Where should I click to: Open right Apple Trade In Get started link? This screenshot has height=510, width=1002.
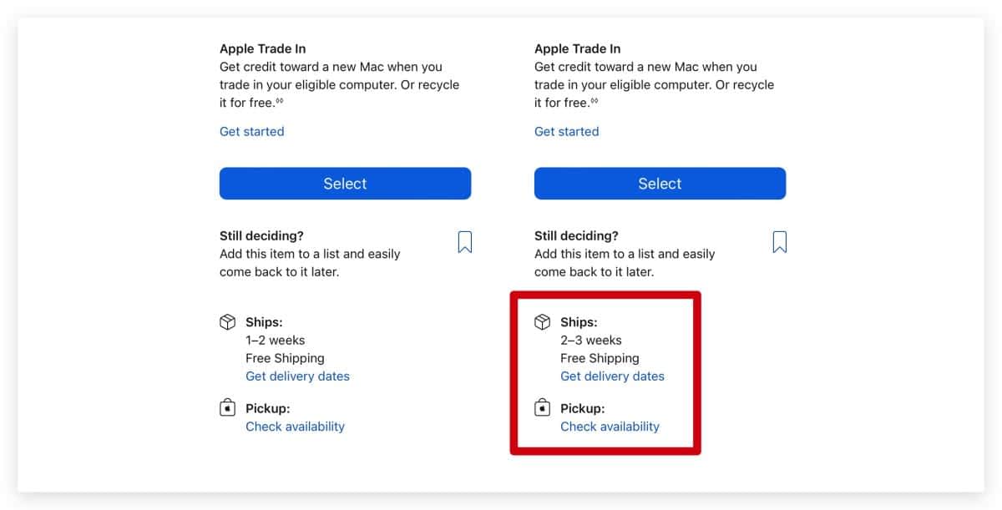coord(566,131)
